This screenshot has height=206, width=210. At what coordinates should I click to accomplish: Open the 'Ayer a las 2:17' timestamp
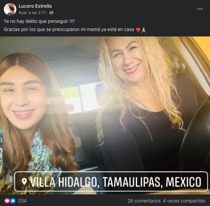coord(32,13)
